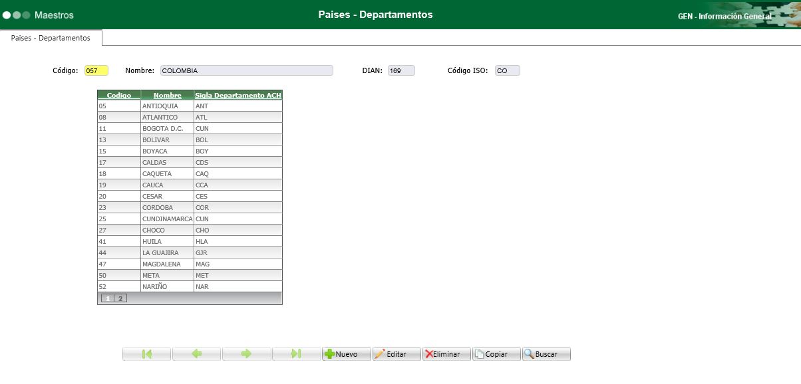This screenshot has height=384, width=801.
Task: Select the BOGOTA D.C. row
Action: (x=190, y=128)
